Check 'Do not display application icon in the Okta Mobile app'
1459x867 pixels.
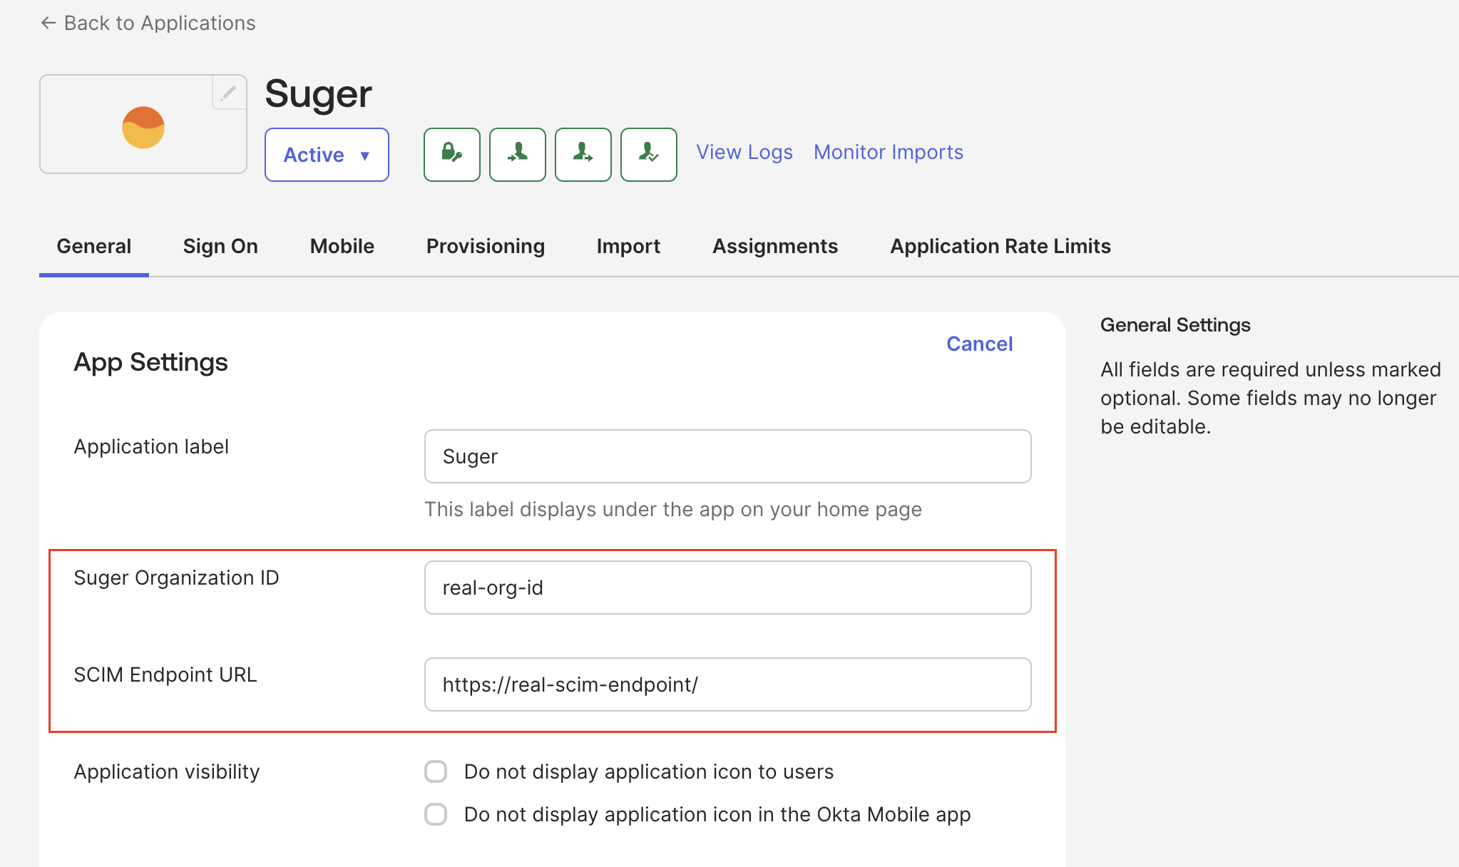click(x=436, y=814)
